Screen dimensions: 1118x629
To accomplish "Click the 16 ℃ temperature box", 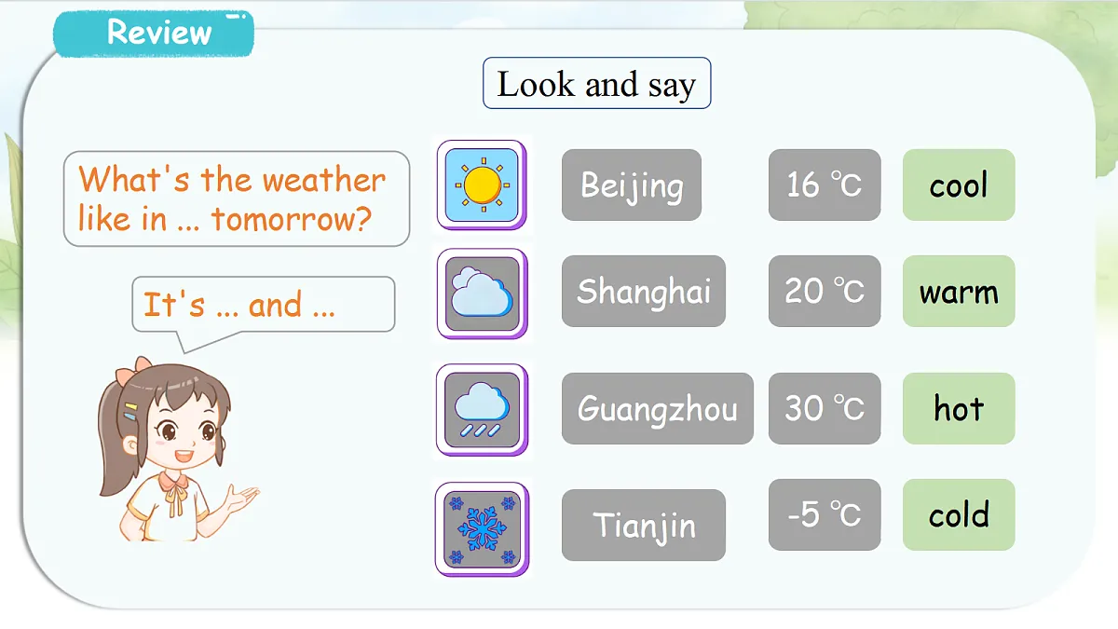I will 825,185.
